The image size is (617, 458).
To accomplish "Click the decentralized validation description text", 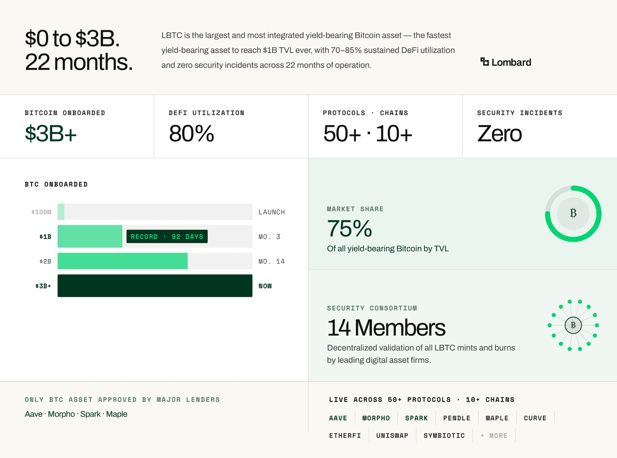I will 421,354.
